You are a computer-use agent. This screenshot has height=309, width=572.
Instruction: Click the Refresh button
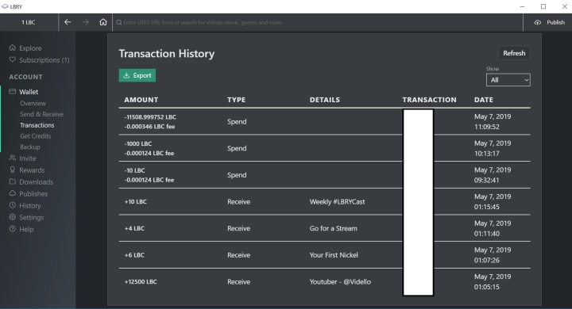(x=514, y=53)
